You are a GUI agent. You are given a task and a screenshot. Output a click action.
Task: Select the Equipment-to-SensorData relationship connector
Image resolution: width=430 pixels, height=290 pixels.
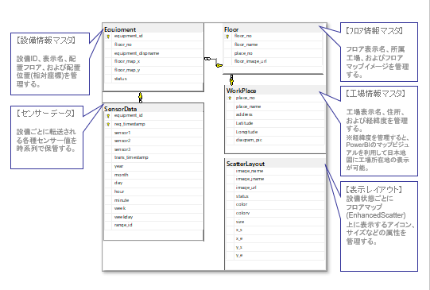(141, 97)
